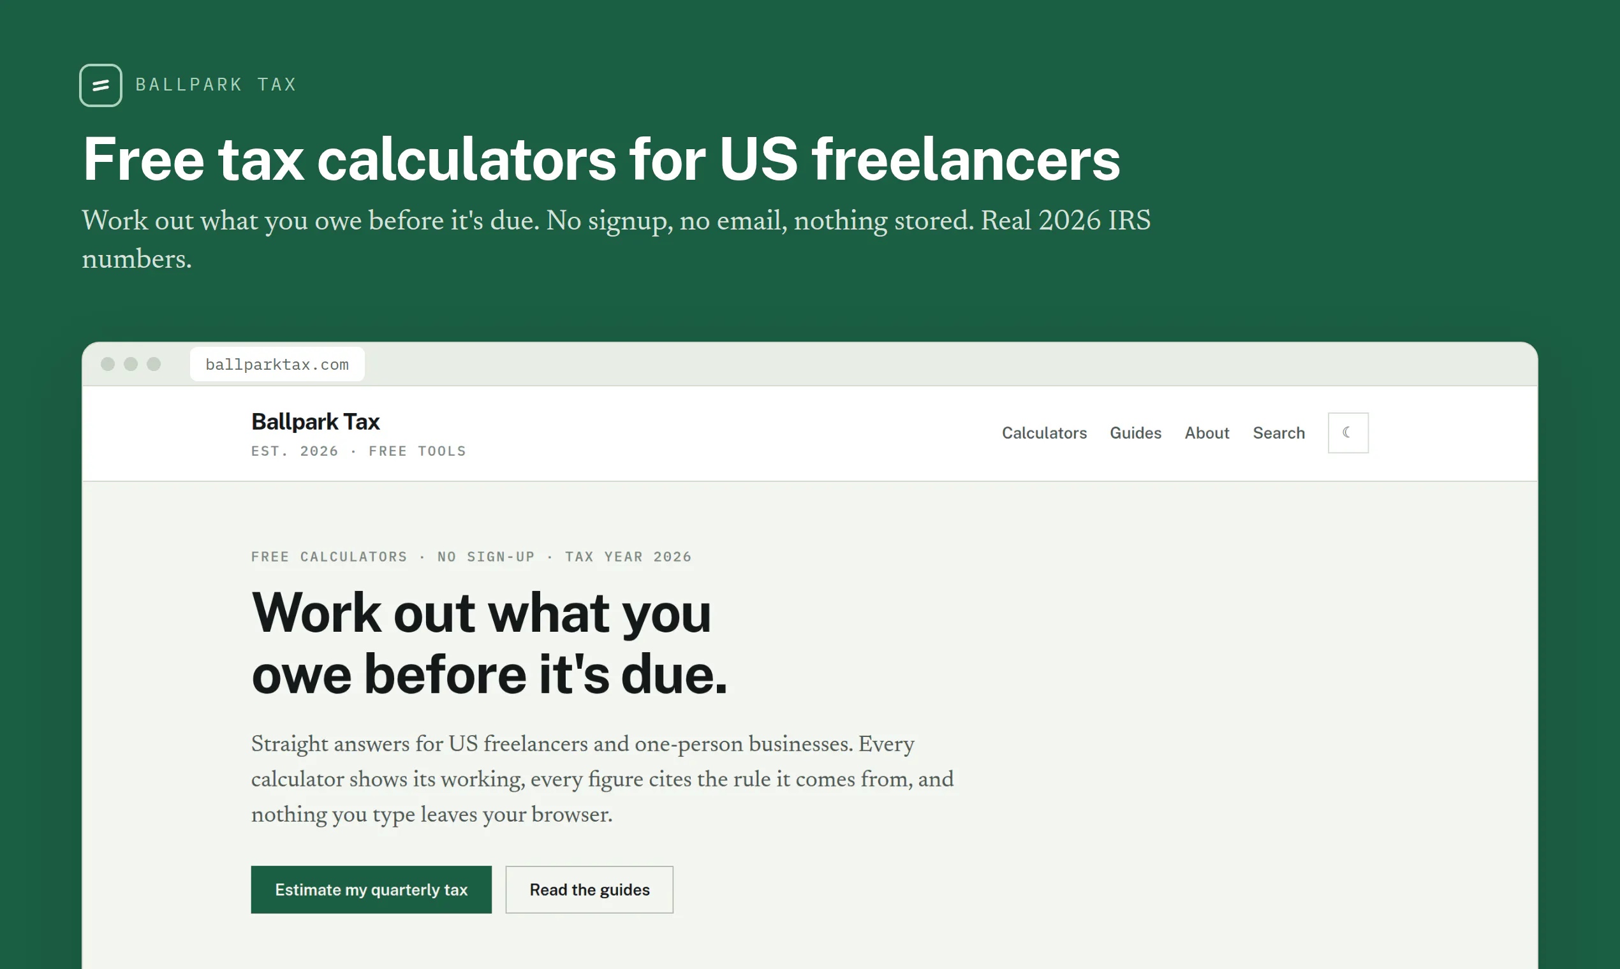Click the 'FREE CALCULATORS · NO SIGN-UP' eyebrow text
Viewport: 1620px width, 969px height.
[x=471, y=557]
